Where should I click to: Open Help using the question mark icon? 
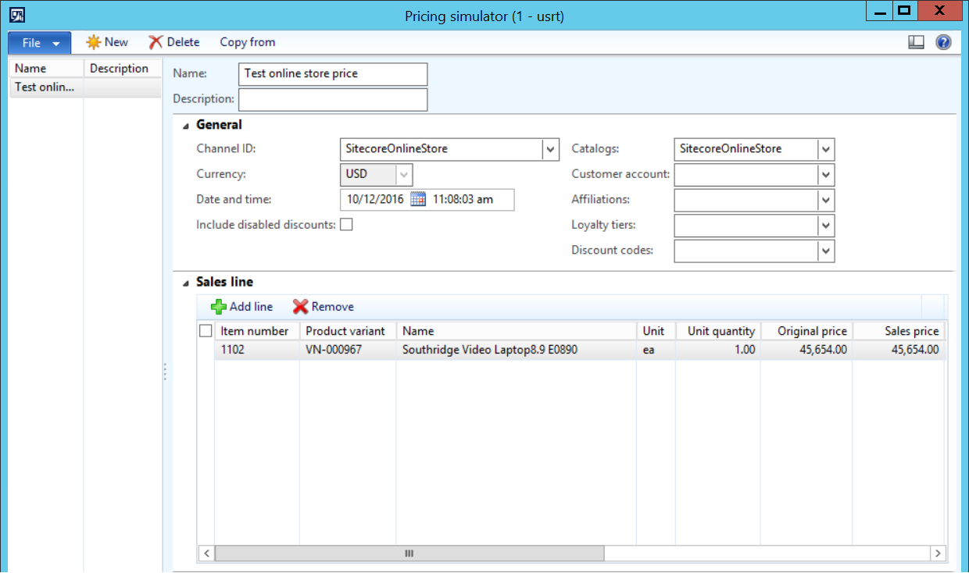[943, 42]
